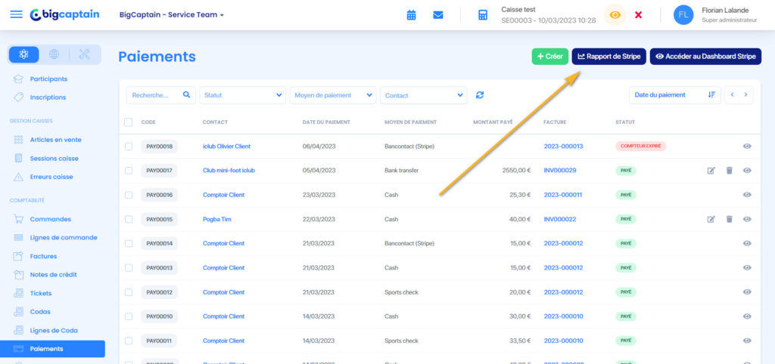775x364 pixels.
Task: Open invoice link 2023-000013
Action: click(563, 146)
